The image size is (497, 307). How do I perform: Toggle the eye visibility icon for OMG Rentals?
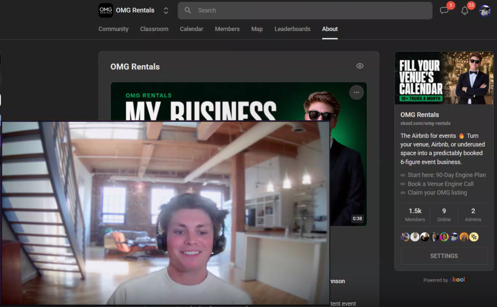point(360,66)
